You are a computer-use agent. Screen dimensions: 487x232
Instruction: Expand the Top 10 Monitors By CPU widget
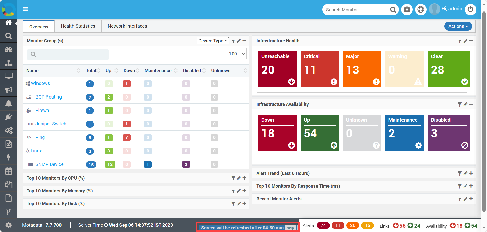coord(245,178)
